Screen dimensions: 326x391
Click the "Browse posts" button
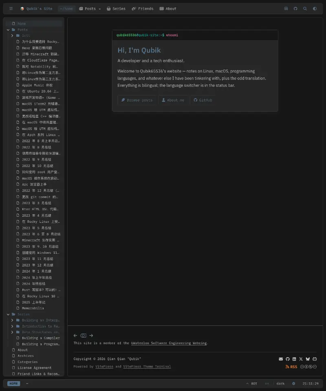pyautogui.click(x=137, y=100)
